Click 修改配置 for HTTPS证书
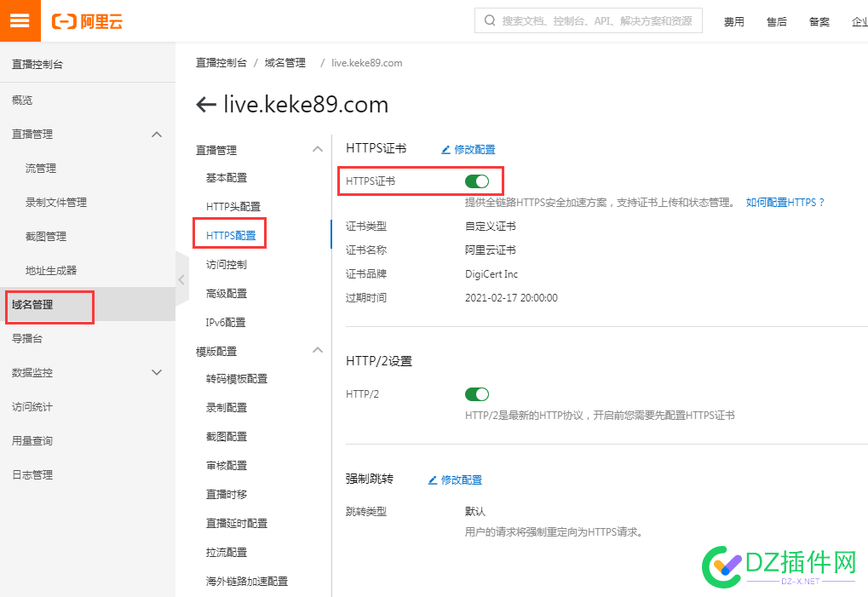The image size is (868, 597). [474, 149]
